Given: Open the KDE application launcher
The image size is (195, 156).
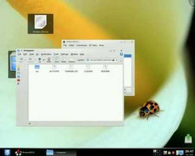Looking at the screenshot, I should point(7,153).
